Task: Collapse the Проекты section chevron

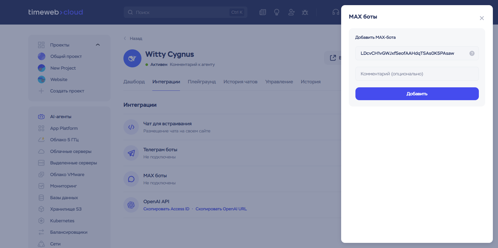Action: click(98, 45)
